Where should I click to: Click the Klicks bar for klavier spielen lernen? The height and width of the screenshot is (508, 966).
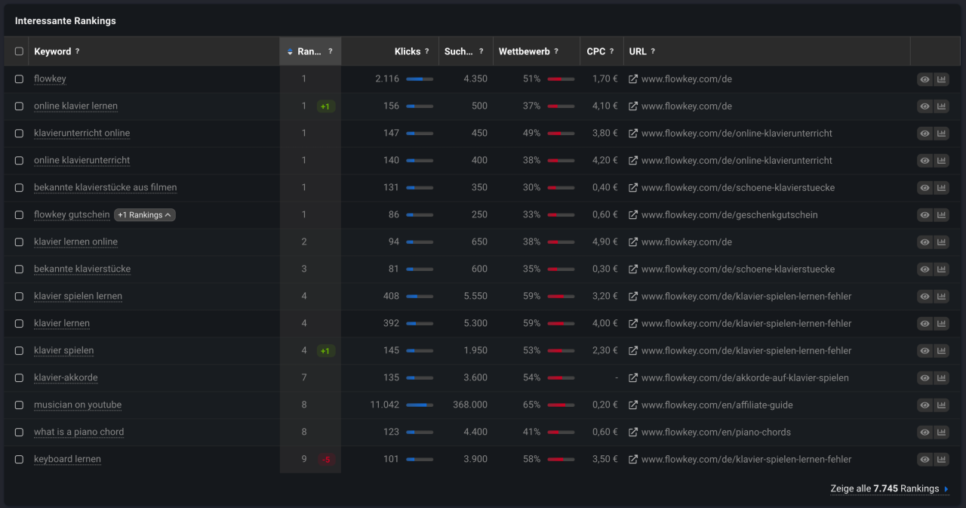(420, 297)
